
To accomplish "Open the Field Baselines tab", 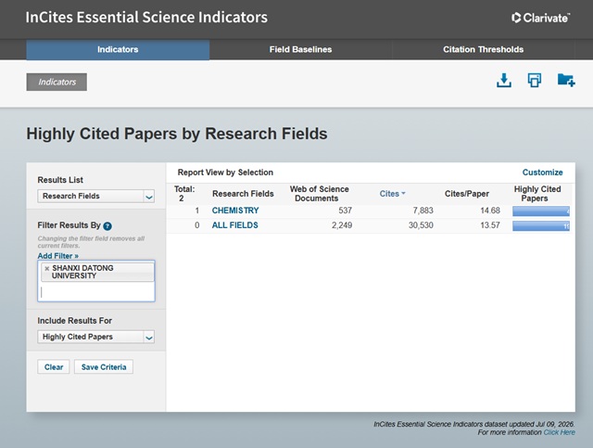I will click(300, 49).
